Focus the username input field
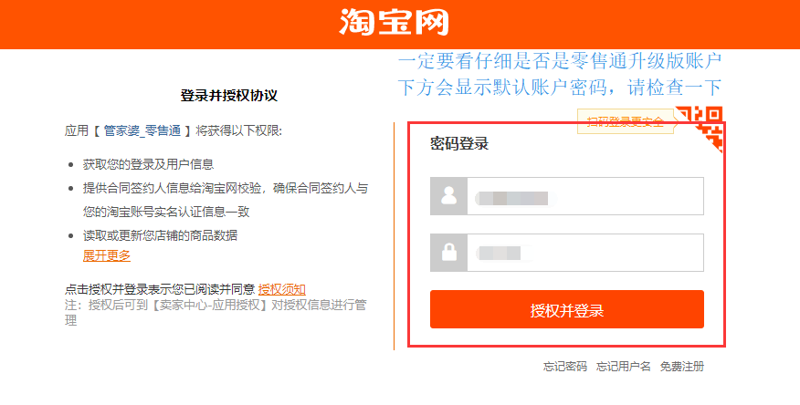The width and height of the screenshot is (800, 405). [x=585, y=196]
